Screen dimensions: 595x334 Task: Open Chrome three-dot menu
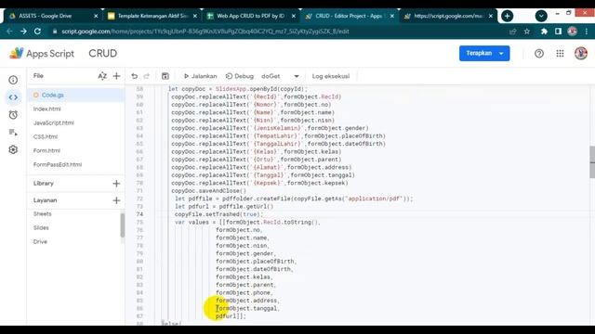(x=587, y=32)
